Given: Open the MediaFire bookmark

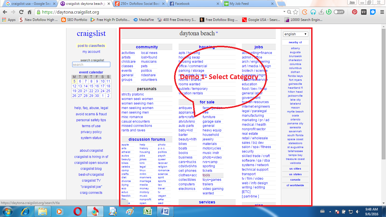Looking at the screenshot, I should pos(144,20).
